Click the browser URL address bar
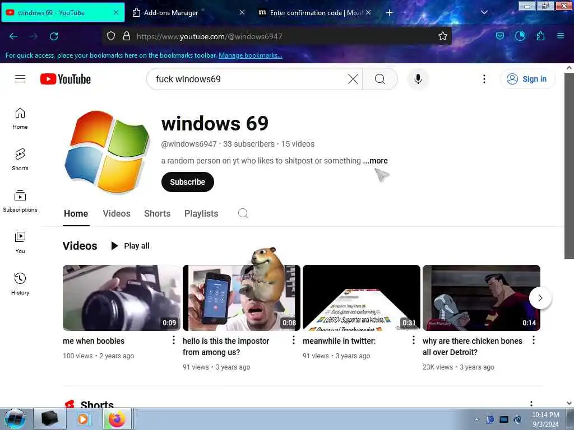The image size is (574, 430). point(278,36)
